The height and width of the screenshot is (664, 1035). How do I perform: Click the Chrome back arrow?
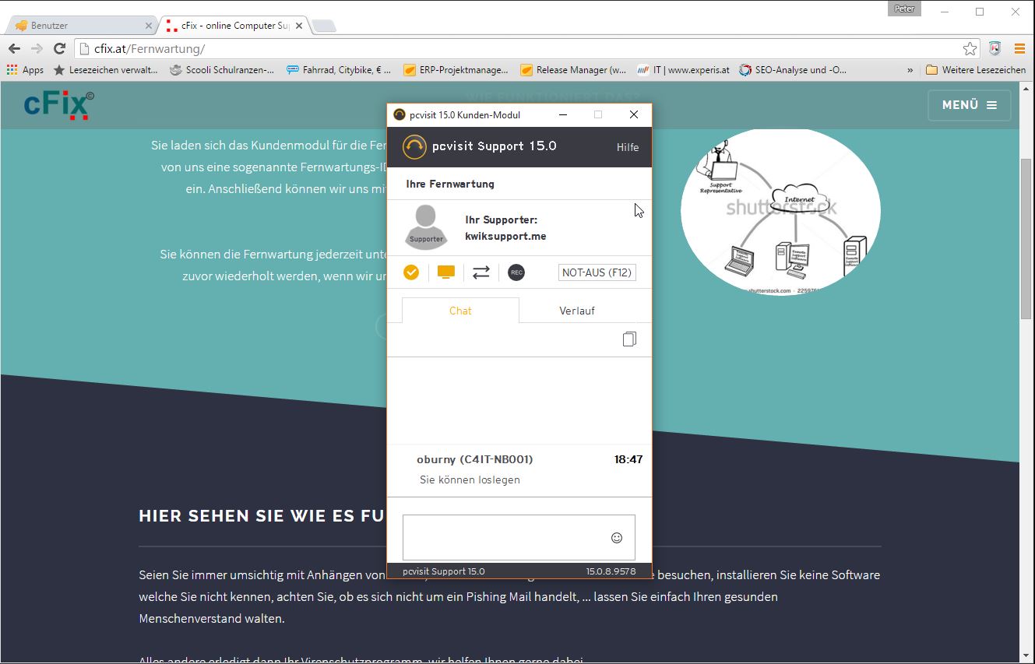(x=14, y=48)
